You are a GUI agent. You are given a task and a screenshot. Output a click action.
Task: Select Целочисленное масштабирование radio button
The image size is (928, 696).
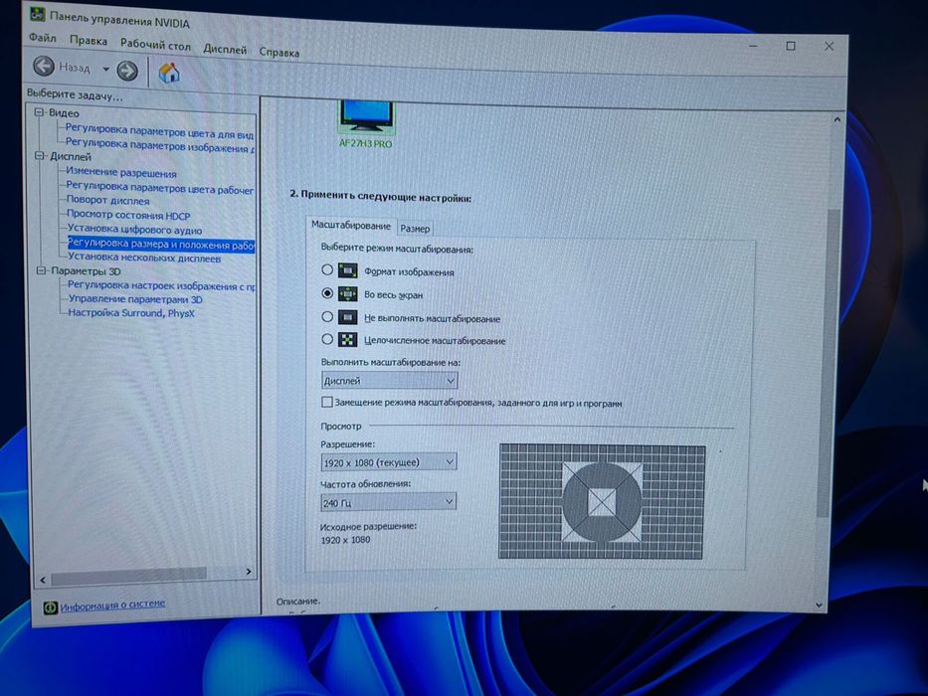(x=326, y=339)
